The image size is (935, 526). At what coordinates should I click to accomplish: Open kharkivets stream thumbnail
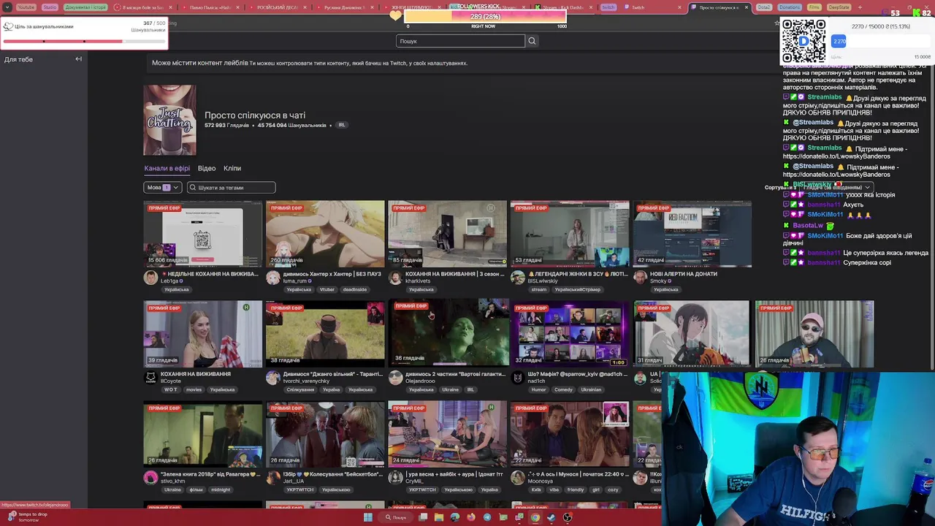447,234
